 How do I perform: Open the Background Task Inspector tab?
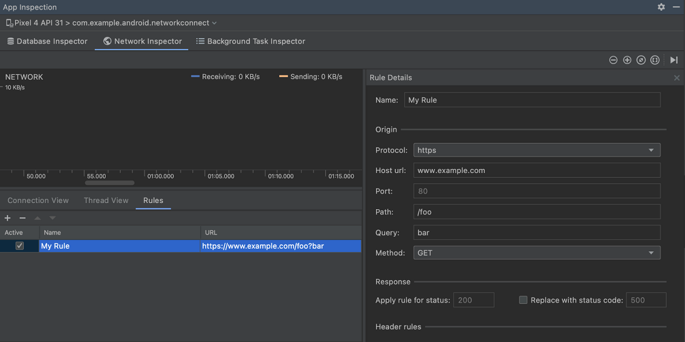point(250,41)
